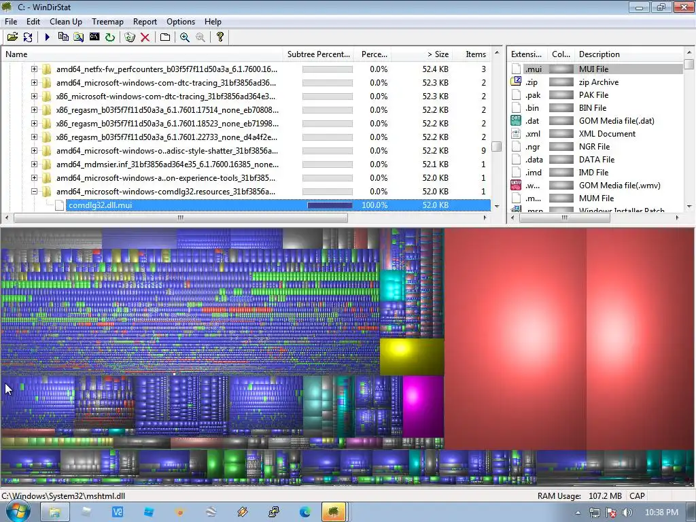The width and height of the screenshot is (696, 522).
Task: Open the Clean Up menu
Action: click(66, 21)
